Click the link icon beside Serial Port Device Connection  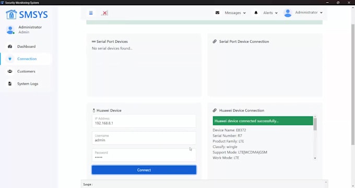pyautogui.click(x=215, y=41)
